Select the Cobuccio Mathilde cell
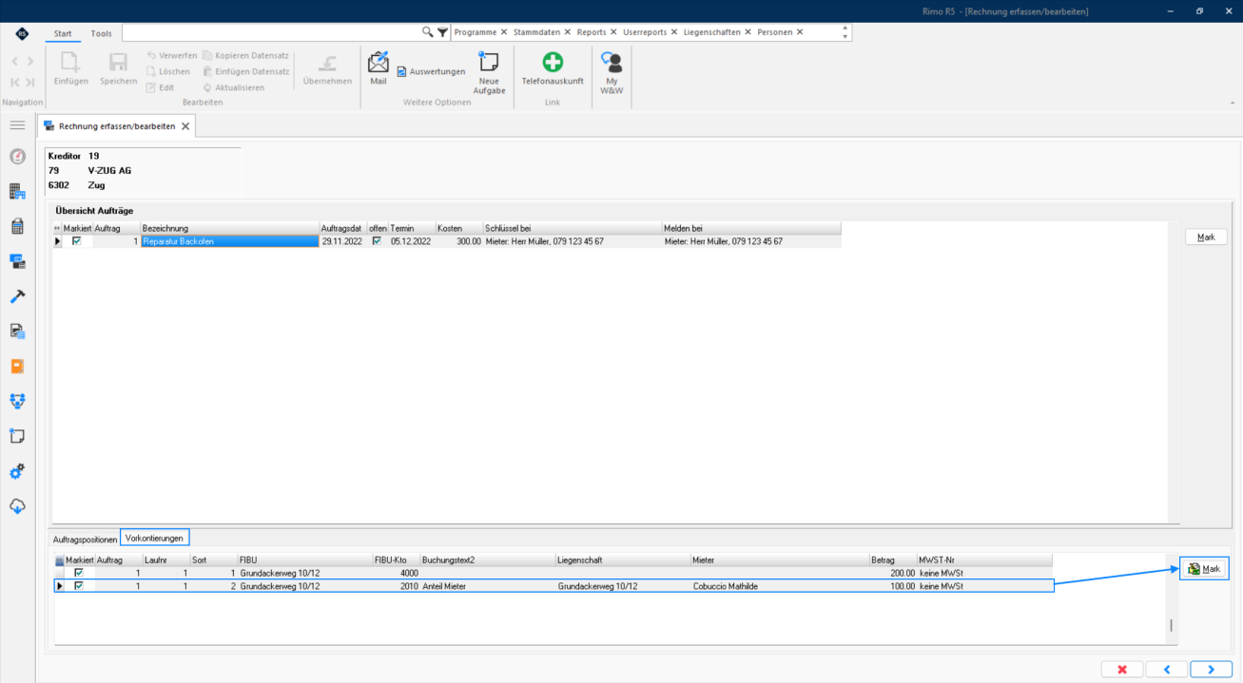The height and width of the screenshot is (683, 1243). [x=780, y=586]
